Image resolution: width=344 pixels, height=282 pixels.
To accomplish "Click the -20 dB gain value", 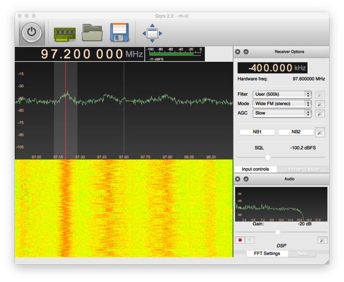I will (x=304, y=224).
